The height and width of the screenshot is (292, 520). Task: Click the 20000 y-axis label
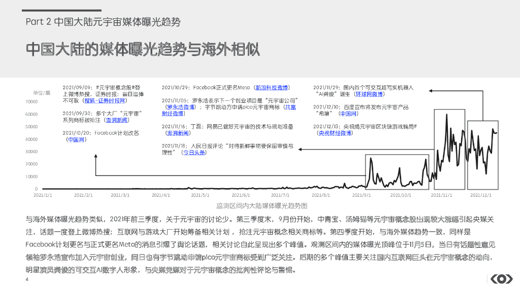tap(31, 164)
